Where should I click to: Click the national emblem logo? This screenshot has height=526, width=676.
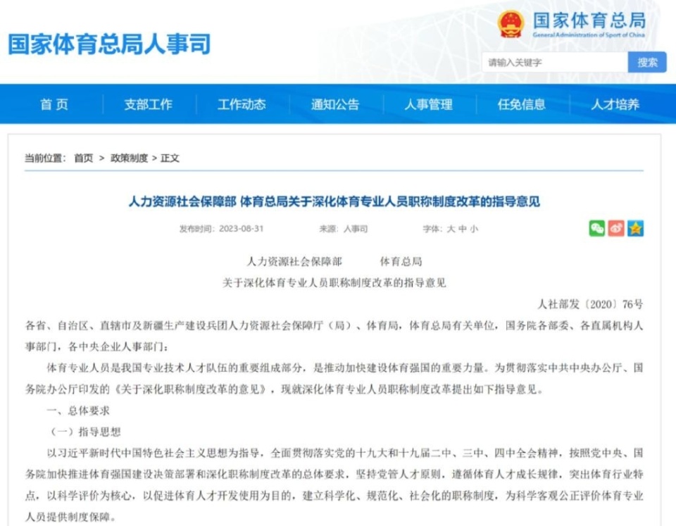(x=511, y=24)
